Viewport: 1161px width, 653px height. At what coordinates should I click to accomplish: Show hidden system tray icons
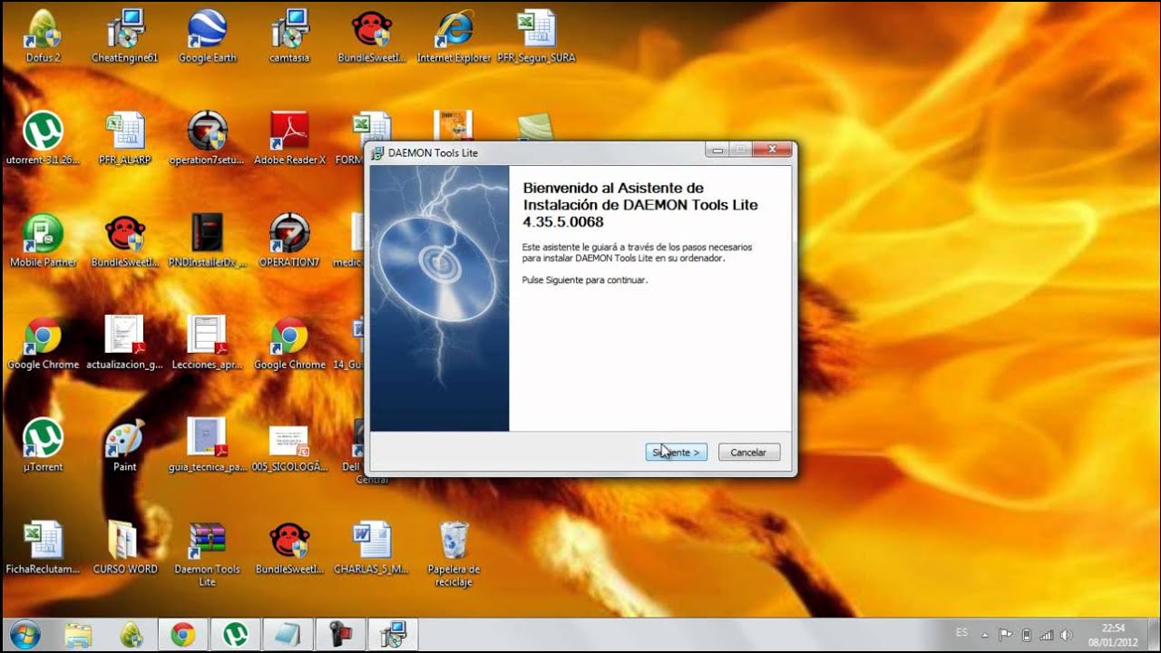(x=987, y=635)
